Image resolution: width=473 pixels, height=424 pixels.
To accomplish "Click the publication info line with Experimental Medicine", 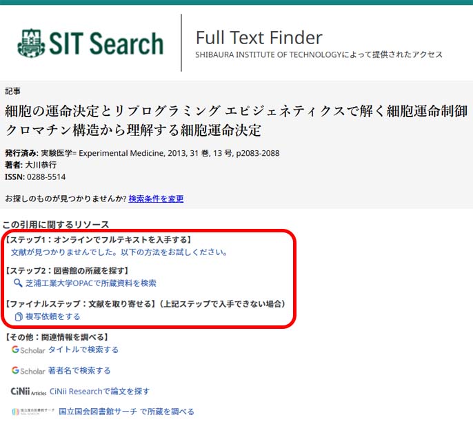I will click(x=142, y=153).
